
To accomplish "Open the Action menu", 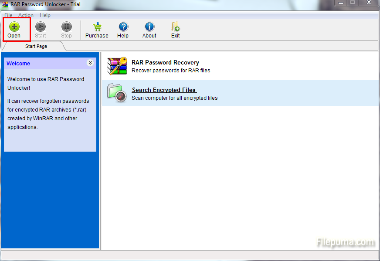I will [x=26, y=15].
